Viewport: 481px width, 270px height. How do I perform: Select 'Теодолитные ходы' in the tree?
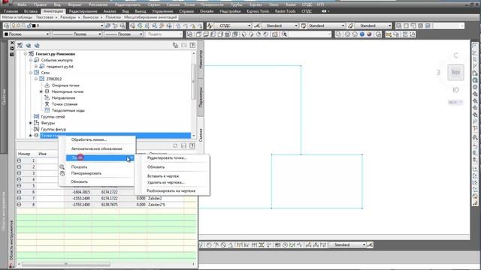(68, 110)
